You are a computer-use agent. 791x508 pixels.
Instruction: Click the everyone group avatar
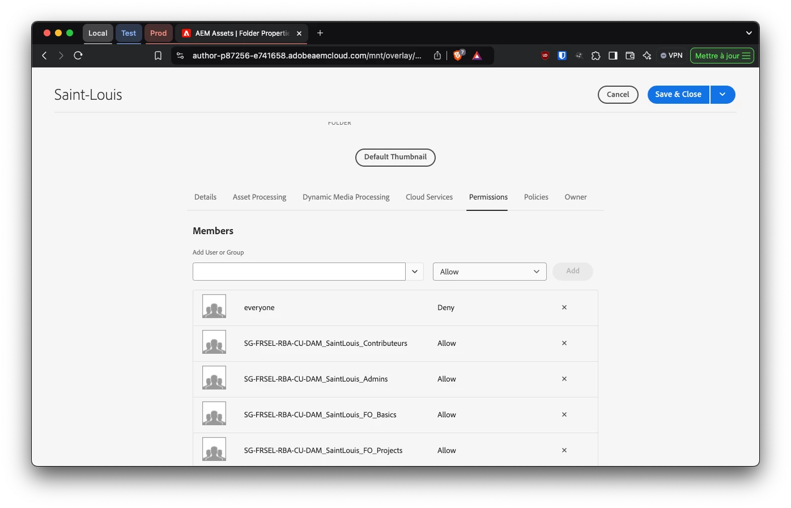(214, 306)
